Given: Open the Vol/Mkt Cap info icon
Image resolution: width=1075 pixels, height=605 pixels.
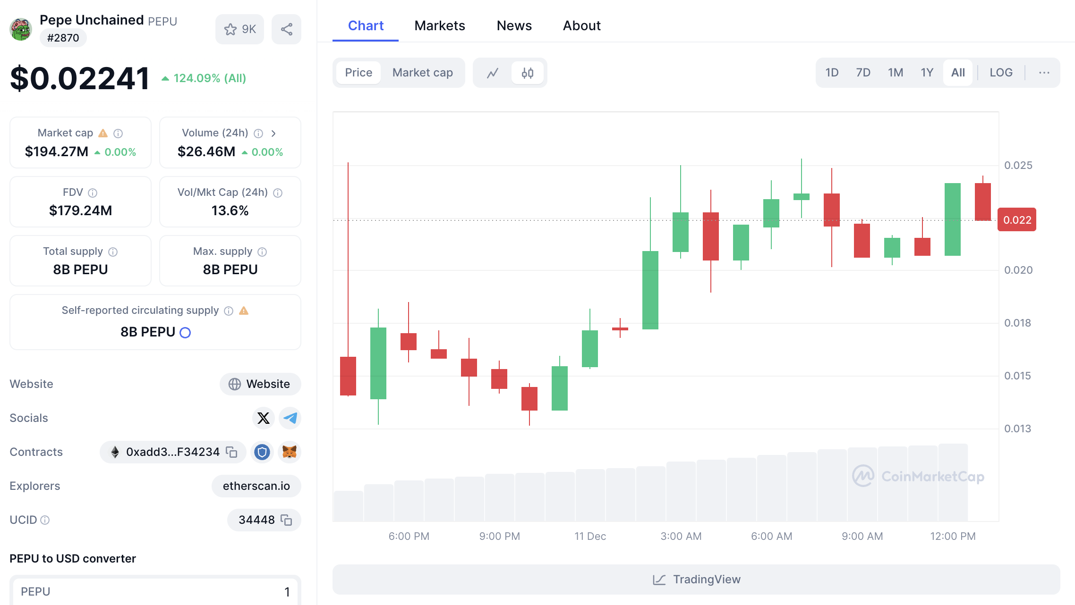Looking at the screenshot, I should coord(278,193).
